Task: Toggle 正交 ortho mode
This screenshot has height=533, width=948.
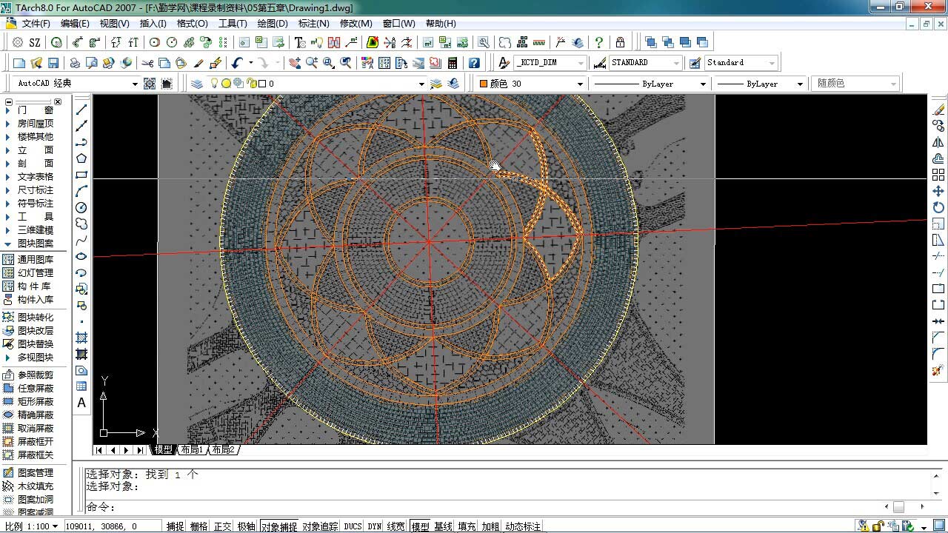Action: (x=222, y=526)
